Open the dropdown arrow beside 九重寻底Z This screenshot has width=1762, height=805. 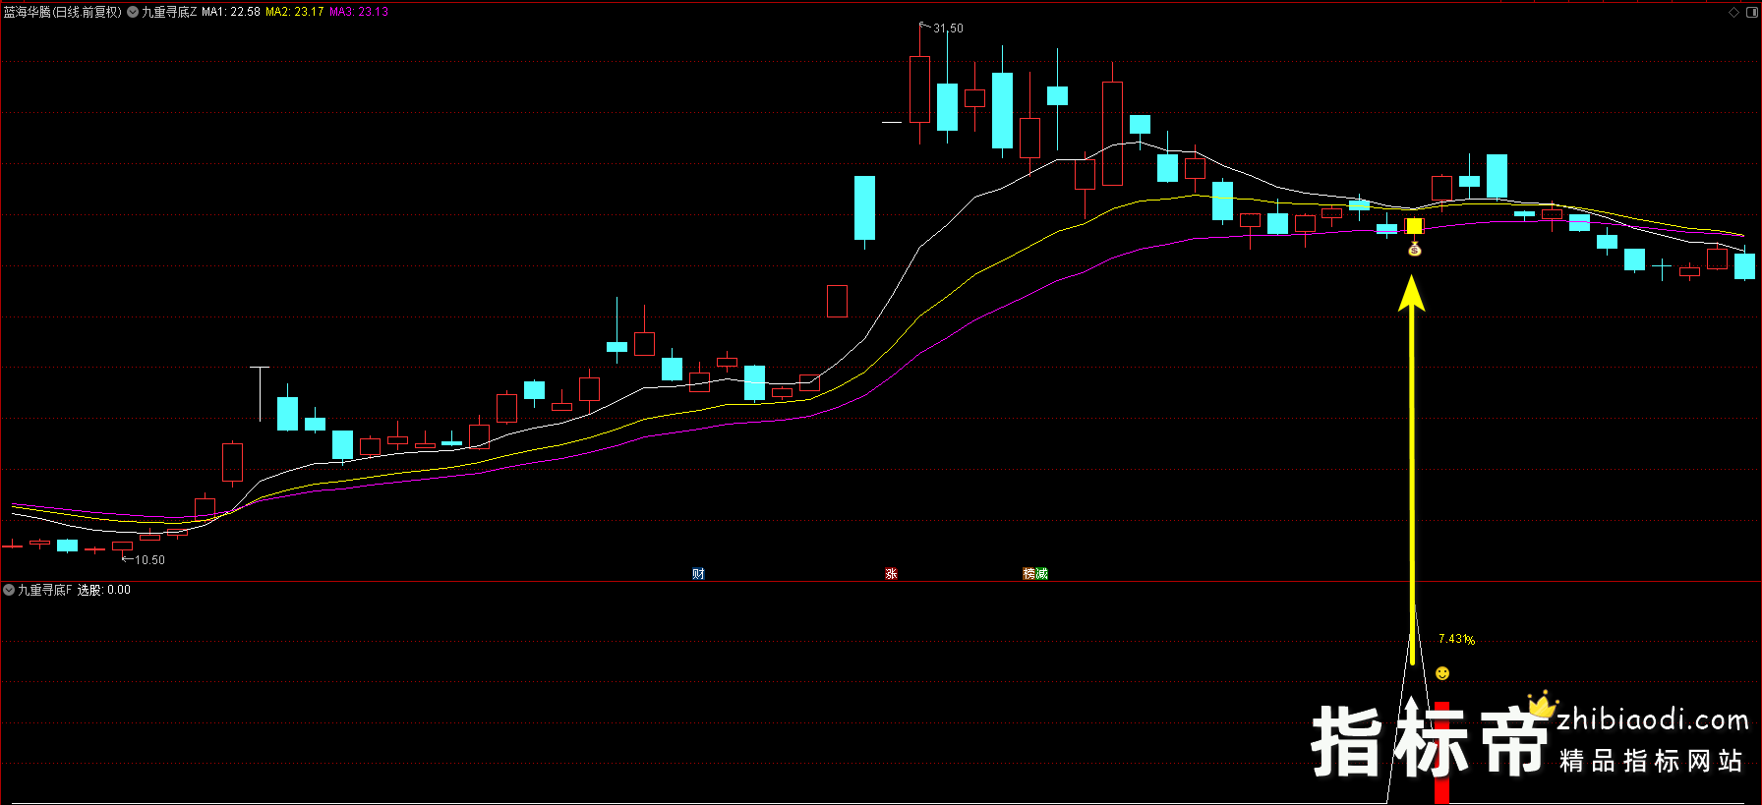pos(133,12)
